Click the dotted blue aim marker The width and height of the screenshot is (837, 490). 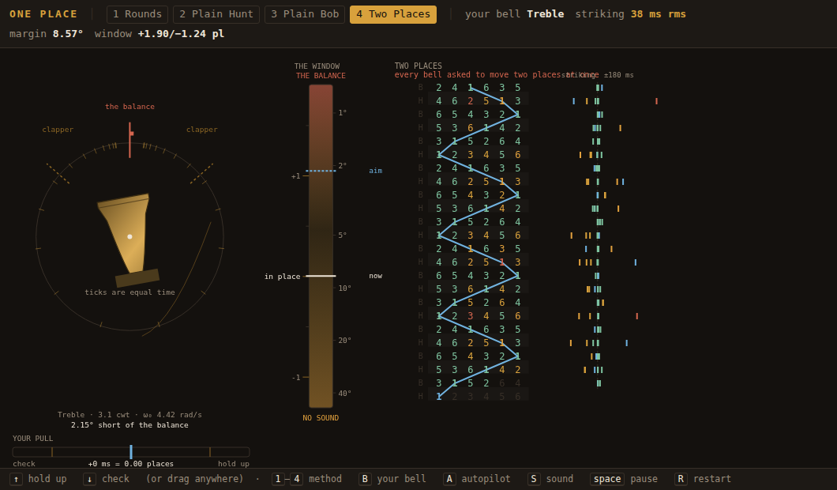point(321,171)
